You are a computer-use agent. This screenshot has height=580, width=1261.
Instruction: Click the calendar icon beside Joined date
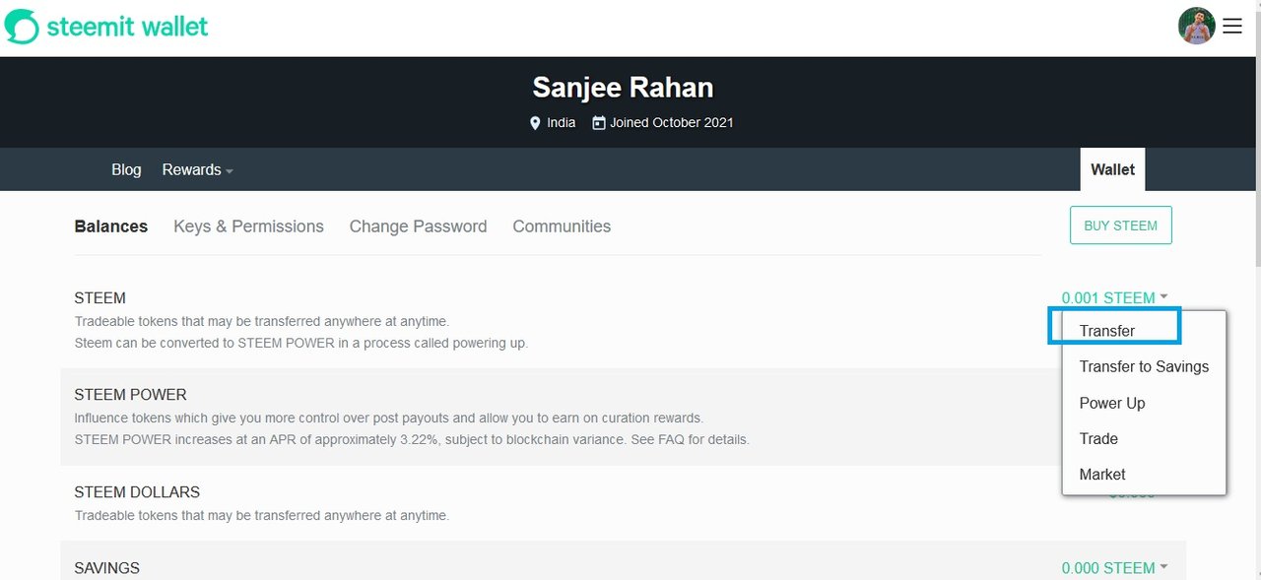point(598,123)
